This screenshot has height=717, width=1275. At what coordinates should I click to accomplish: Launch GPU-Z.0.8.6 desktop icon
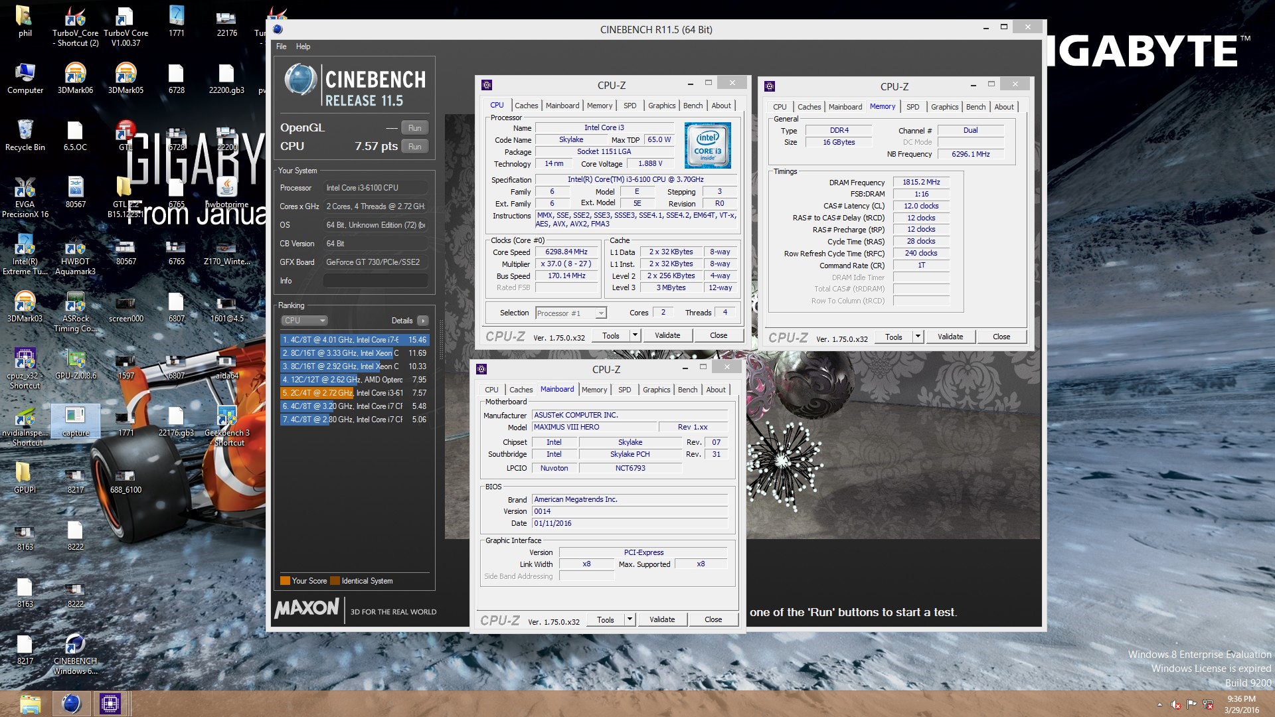(x=75, y=364)
